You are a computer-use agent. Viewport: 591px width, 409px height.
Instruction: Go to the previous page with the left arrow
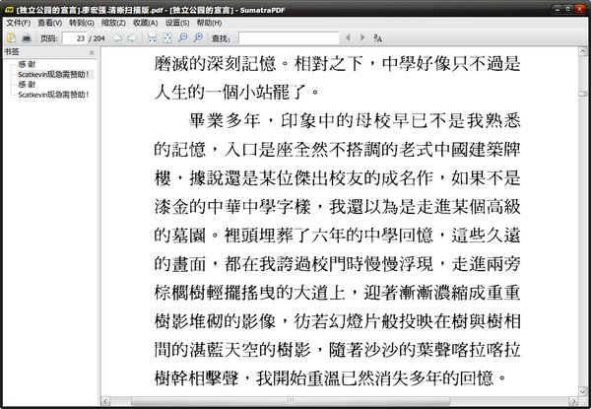(117, 37)
